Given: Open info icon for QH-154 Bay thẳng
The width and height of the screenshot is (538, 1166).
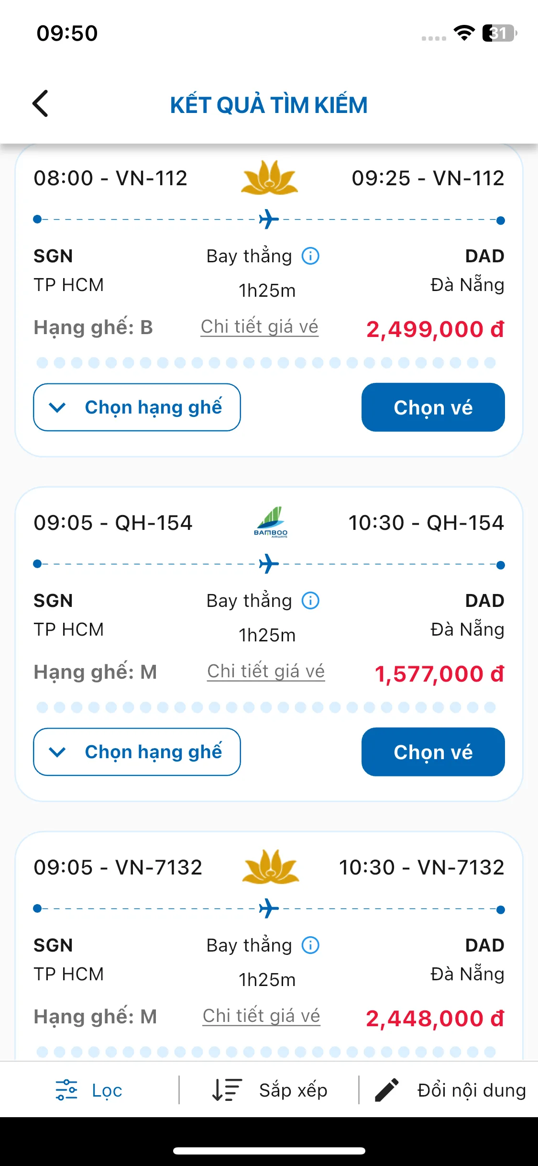Looking at the screenshot, I should pyautogui.click(x=310, y=601).
